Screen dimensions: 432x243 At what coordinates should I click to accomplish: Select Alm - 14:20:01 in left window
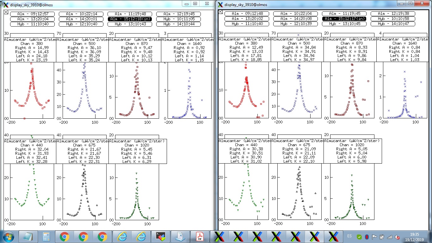(x=82, y=19)
